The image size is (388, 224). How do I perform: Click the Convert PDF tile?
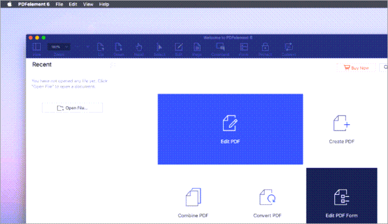(x=267, y=204)
